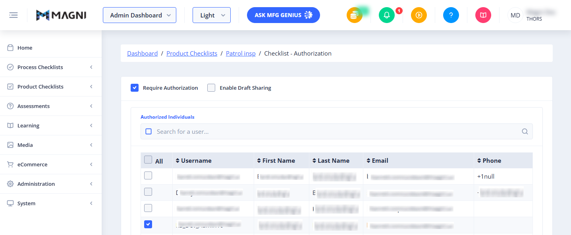
Task: Click the Assessments question icon
Action: 10,106
